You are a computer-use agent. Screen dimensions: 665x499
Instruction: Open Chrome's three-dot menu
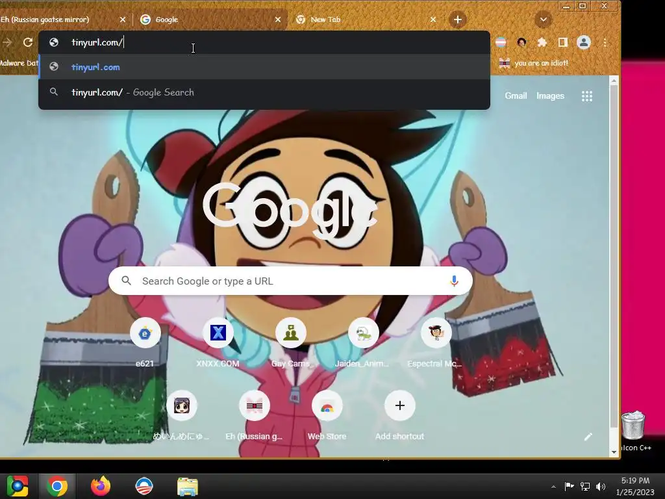pos(605,42)
